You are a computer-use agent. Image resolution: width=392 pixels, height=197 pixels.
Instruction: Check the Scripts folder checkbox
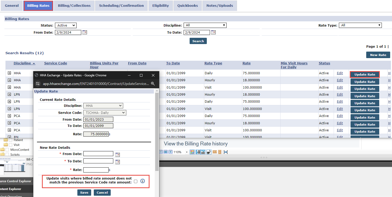pyautogui.click(x=7, y=155)
